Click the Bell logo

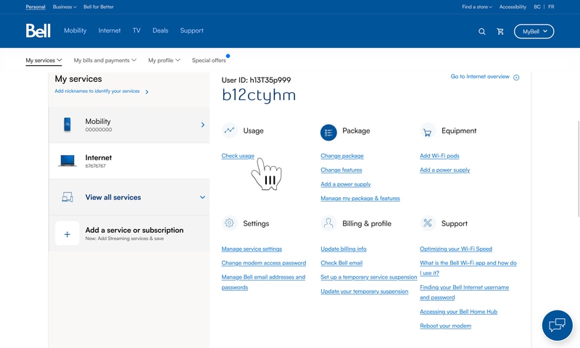(x=38, y=30)
